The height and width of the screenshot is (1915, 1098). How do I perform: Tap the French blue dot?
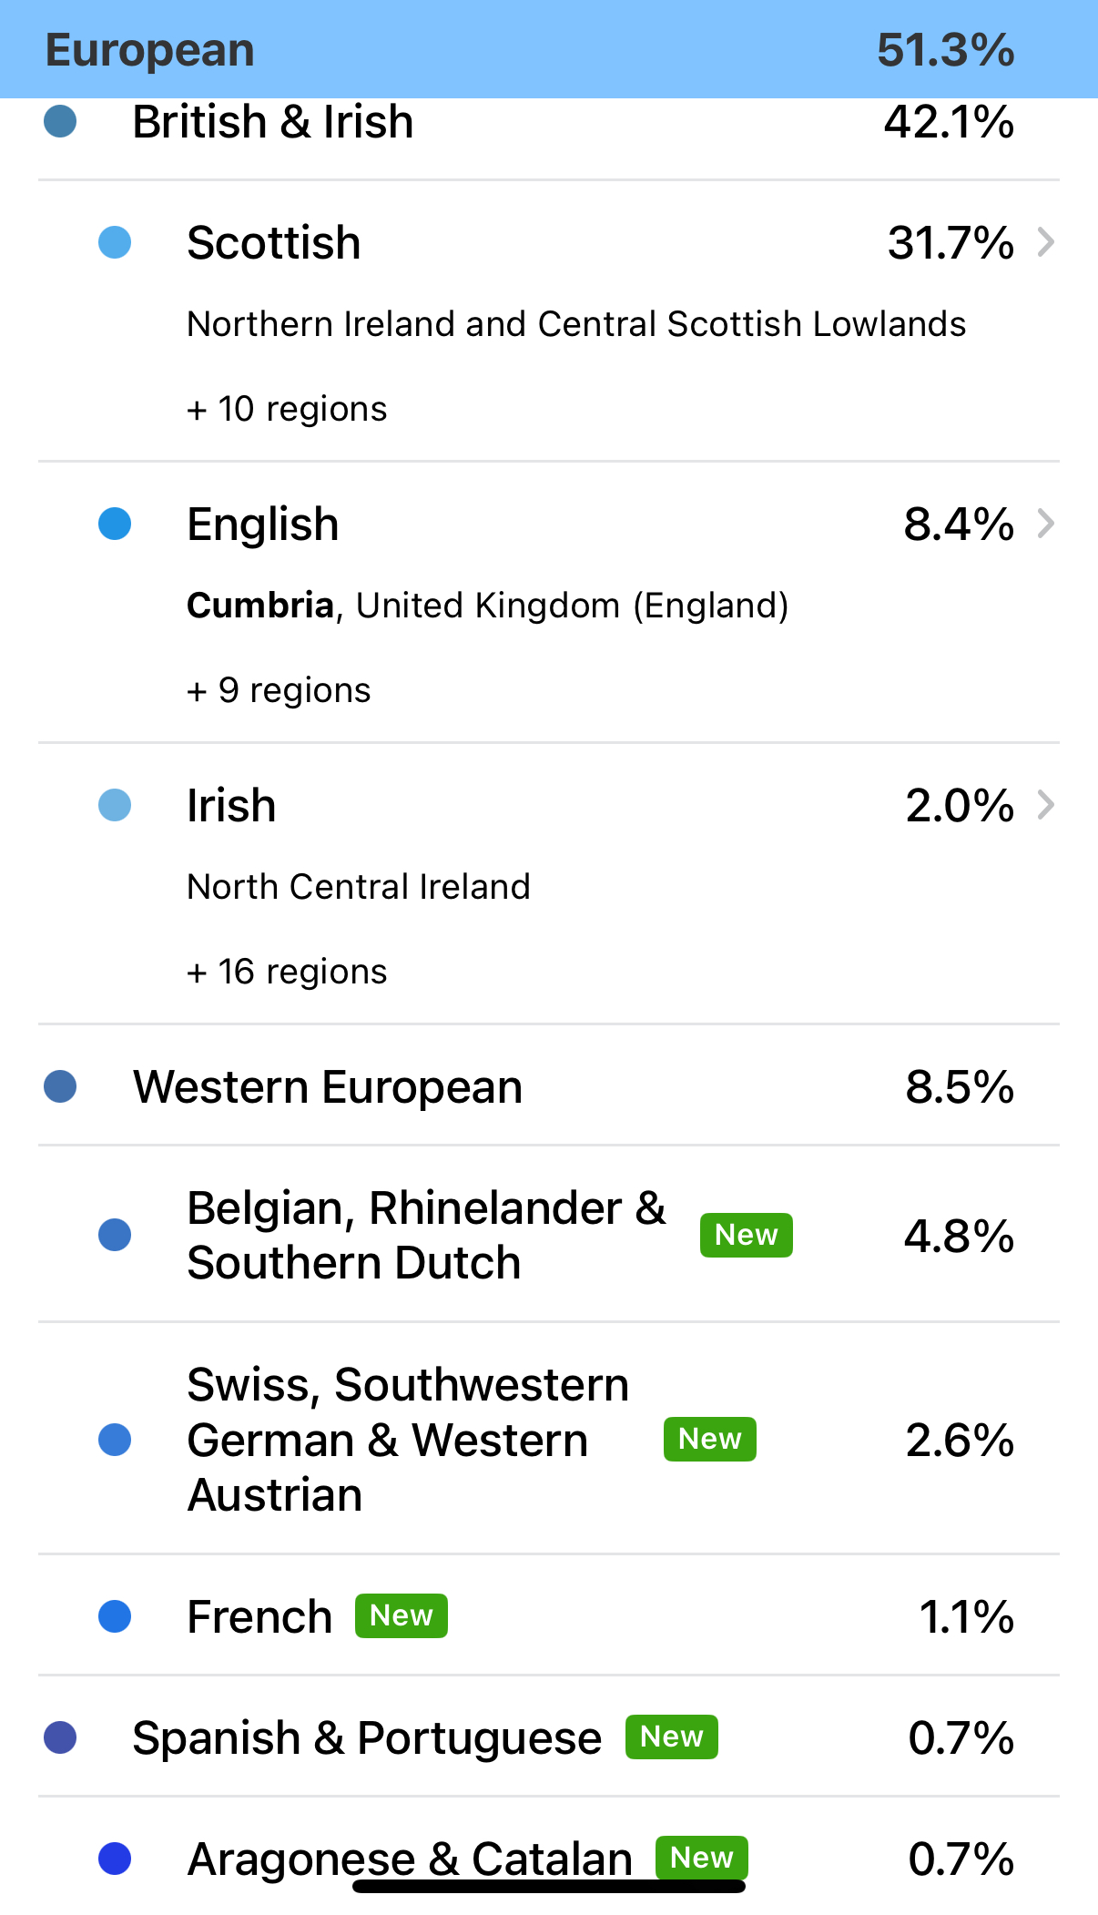pos(115,1616)
